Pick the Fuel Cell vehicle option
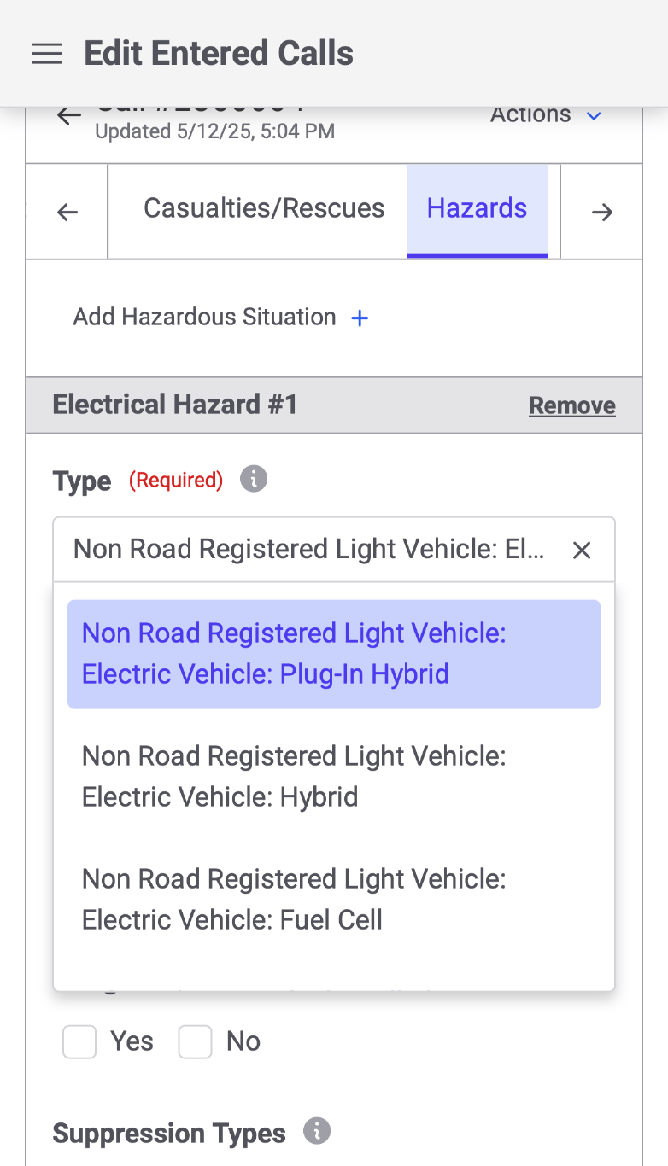Viewport: 668px width, 1166px height. click(x=334, y=900)
